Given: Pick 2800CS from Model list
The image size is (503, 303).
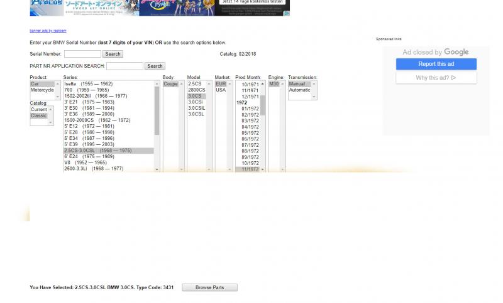Looking at the screenshot, I should [x=196, y=90].
